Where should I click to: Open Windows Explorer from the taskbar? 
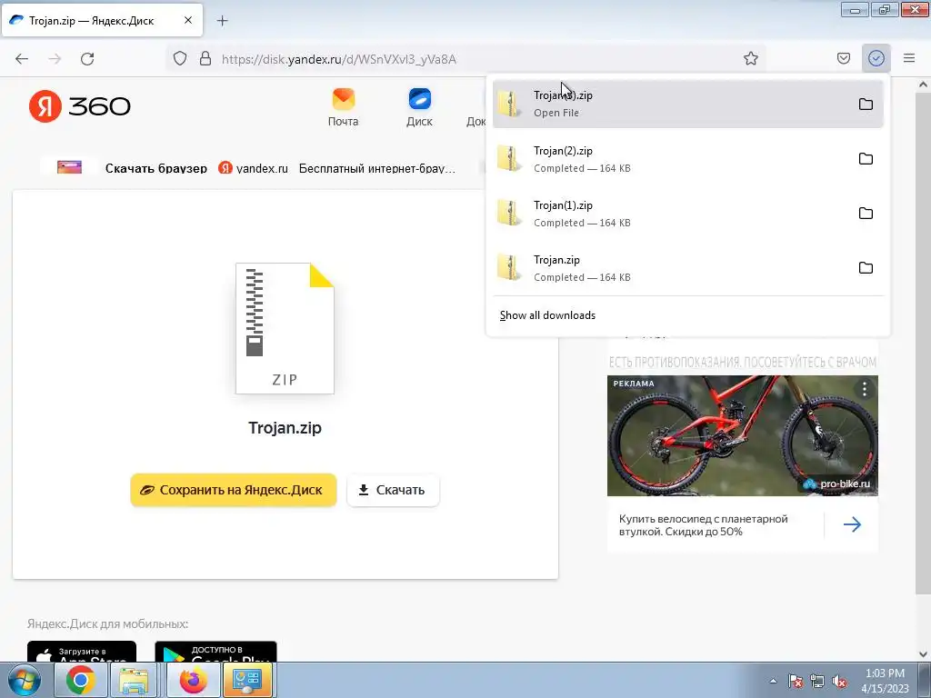pyautogui.click(x=135, y=680)
